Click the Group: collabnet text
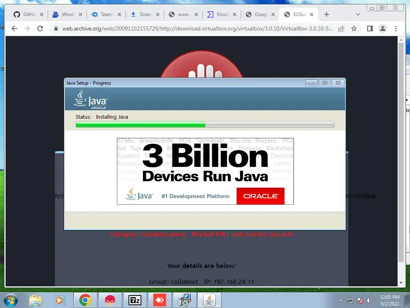The width and height of the screenshot is (410, 308). point(173,282)
